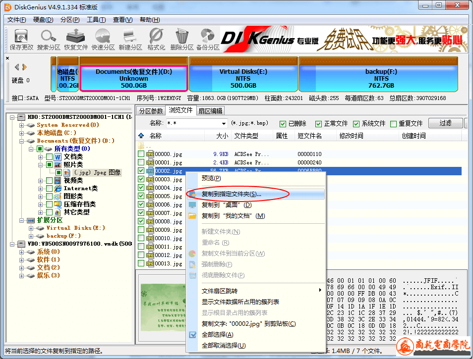The width and height of the screenshot is (473, 359).
Task: Start the 快速分区 quick partition tool
Action: [x=103, y=39]
